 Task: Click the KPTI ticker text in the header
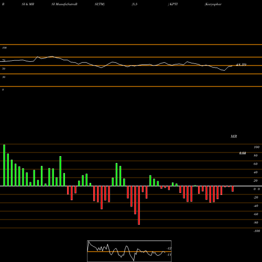click(173, 4)
